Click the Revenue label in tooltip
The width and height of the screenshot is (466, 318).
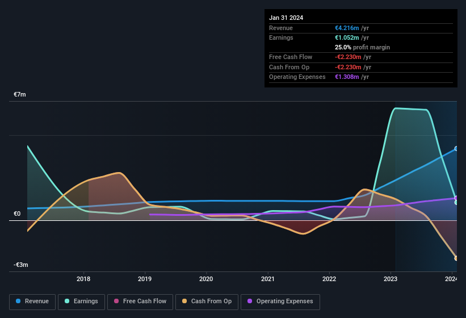pos(281,28)
